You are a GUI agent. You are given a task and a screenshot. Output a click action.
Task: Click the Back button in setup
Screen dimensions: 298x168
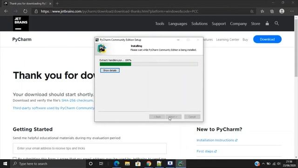coord(157,117)
